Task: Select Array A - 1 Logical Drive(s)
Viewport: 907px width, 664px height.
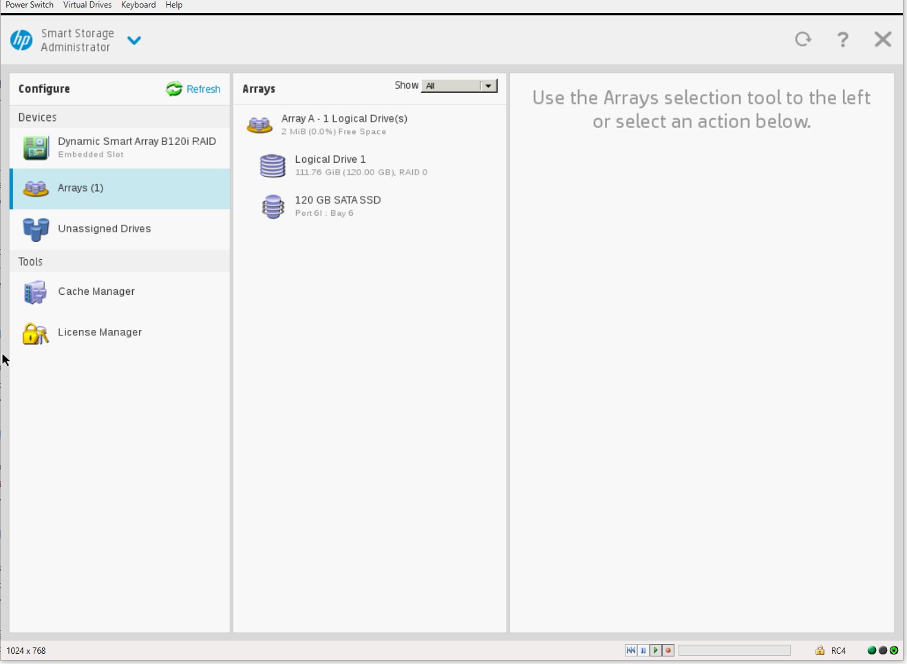Action: coord(370,124)
